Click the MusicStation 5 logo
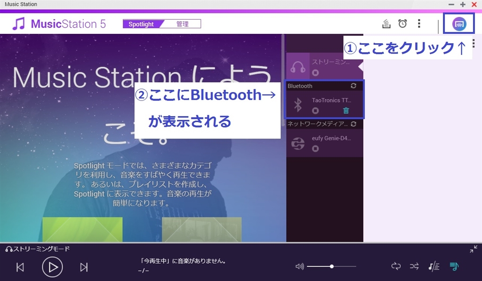 click(x=59, y=23)
